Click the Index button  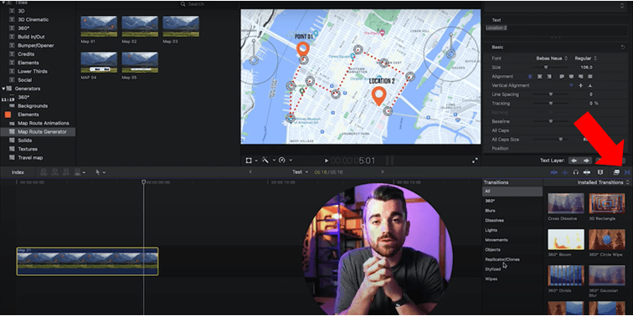(18, 172)
